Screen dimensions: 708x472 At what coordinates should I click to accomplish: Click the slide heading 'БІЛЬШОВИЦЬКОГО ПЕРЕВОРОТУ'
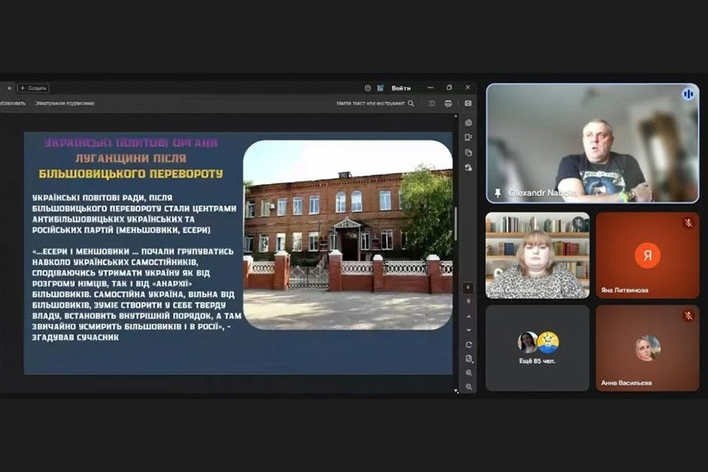point(131,174)
